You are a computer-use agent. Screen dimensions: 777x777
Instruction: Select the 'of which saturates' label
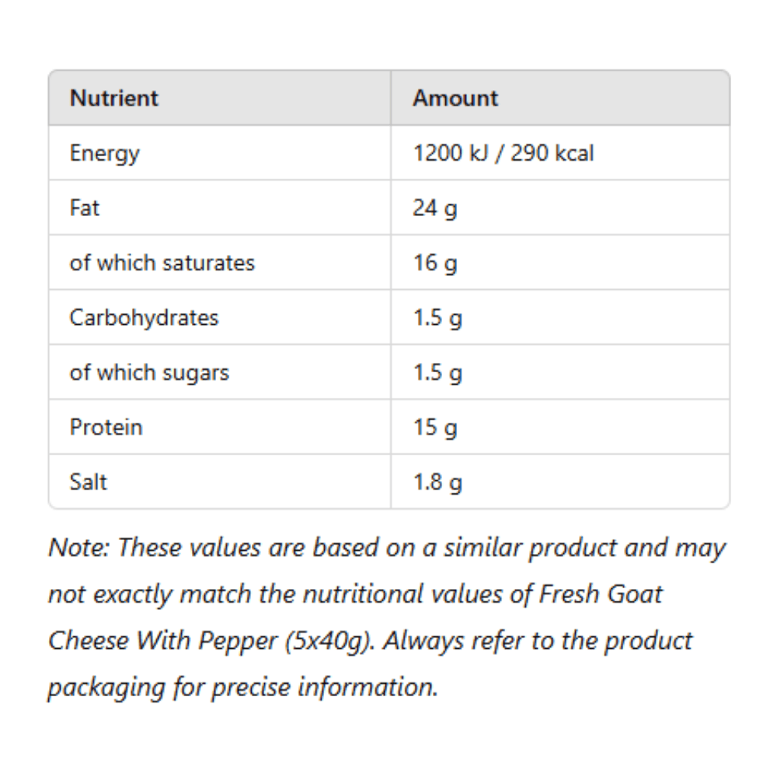click(162, 263)
